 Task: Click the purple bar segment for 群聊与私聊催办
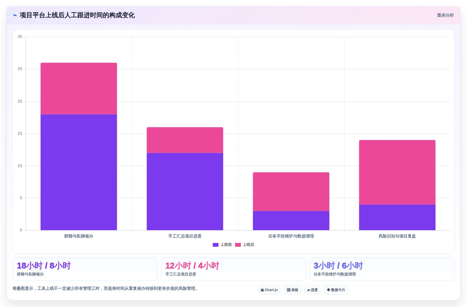pyautogui.click(x=79, y=172)
